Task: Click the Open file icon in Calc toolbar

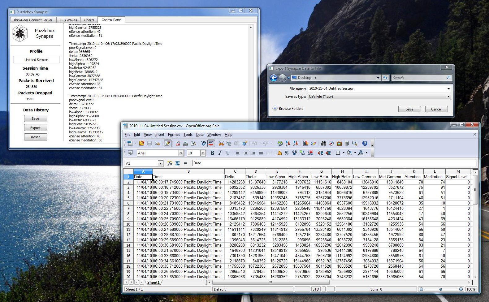Action: point(142,143)
